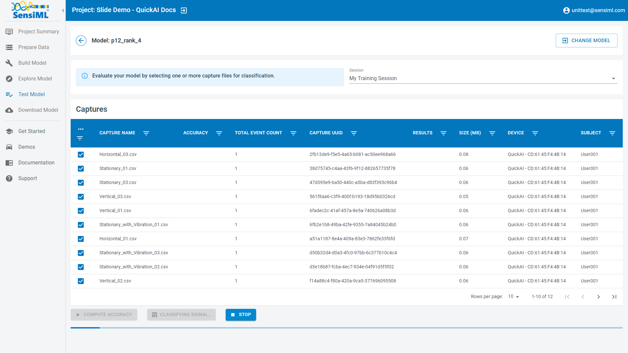The image size is (628, 353).
Task: Click the user account avatar icon
Action: (x=566, y=10)
